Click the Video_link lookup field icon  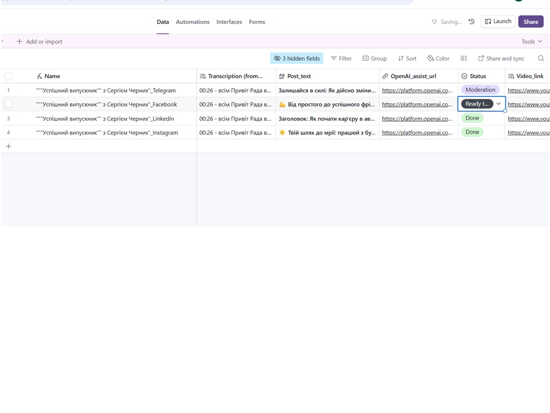[511, 76]
